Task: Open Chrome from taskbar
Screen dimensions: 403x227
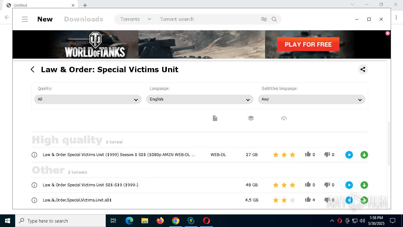Action: pyautogui.click(x=176, y=221)
